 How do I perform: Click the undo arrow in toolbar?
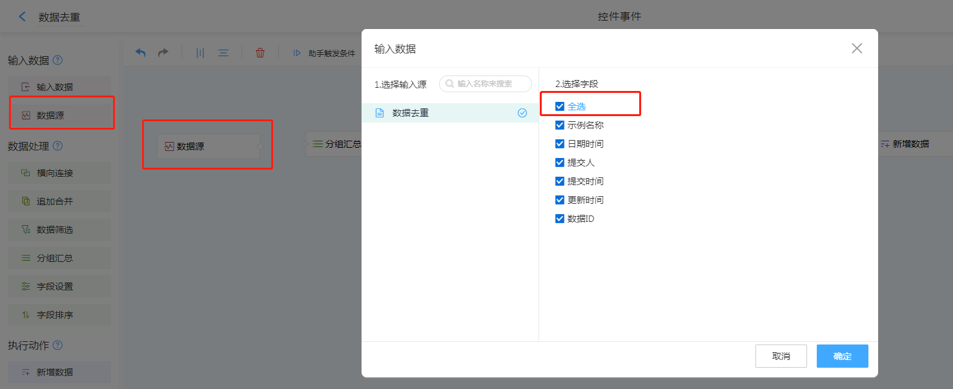click(x=140, y=53)
